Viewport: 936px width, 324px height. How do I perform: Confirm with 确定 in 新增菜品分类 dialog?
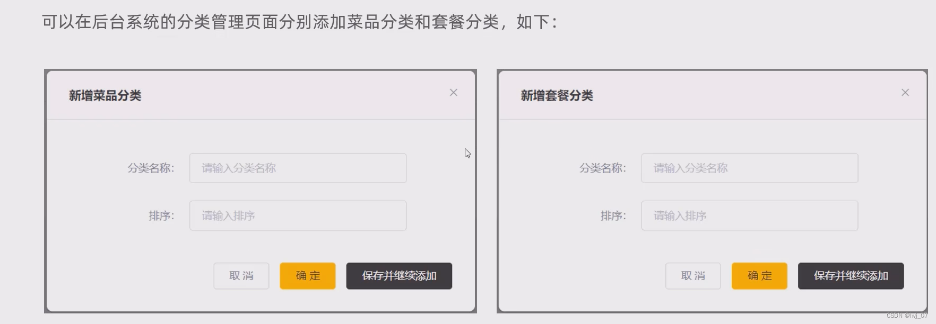(x=308, y=276)
